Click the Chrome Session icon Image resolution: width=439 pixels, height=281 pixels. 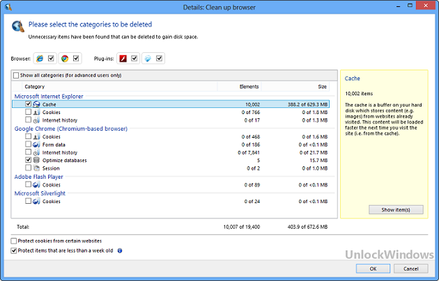[36, 168]
